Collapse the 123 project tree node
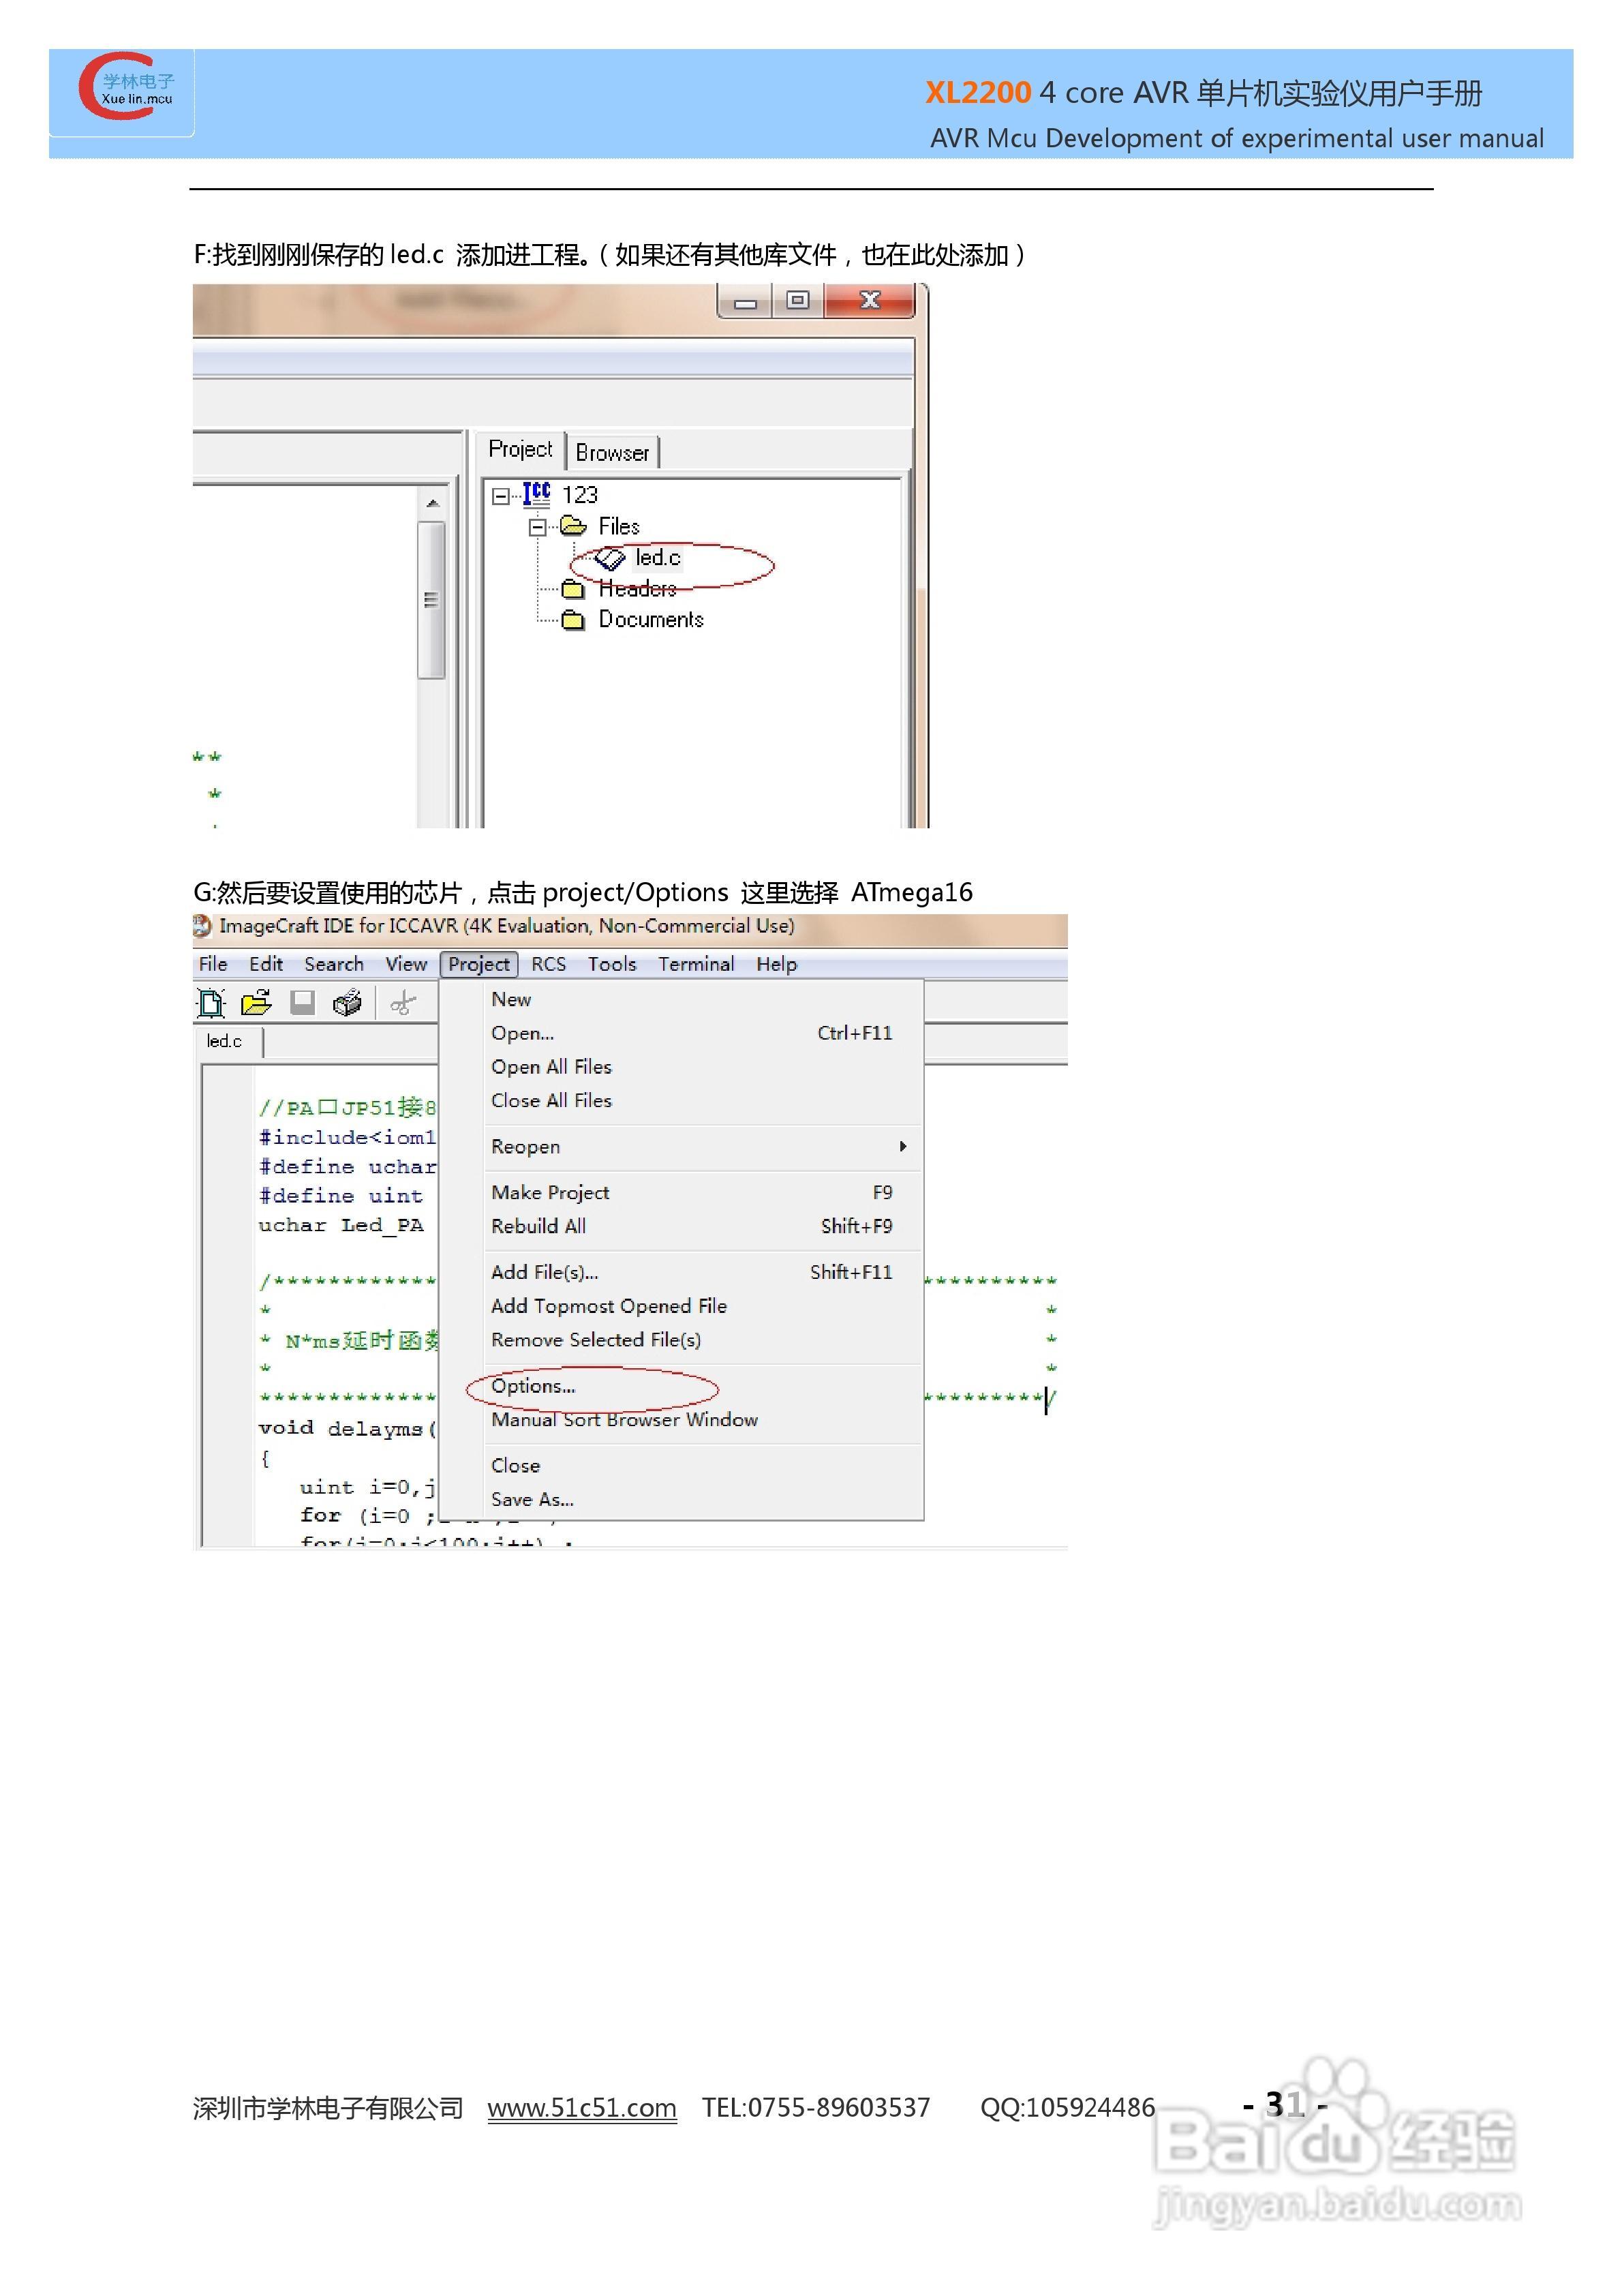The image size is (1622, 2296). tap(500, 496)
